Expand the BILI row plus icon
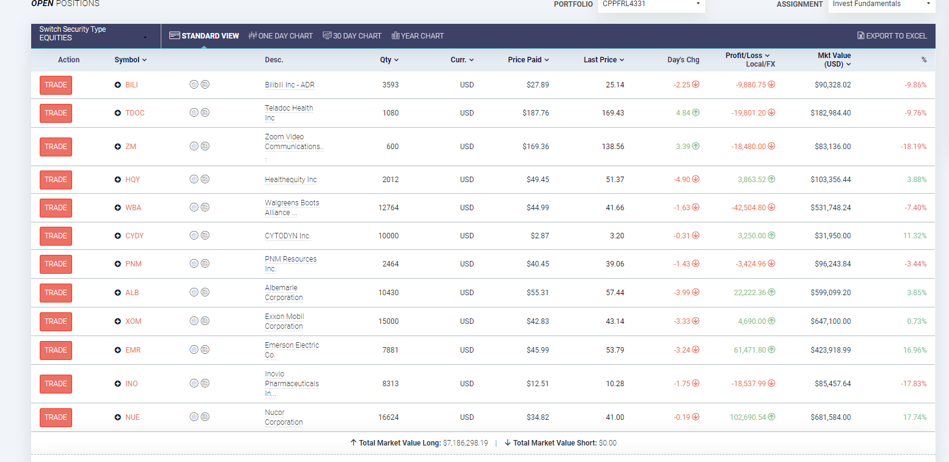949x462 pixels. 118,85
